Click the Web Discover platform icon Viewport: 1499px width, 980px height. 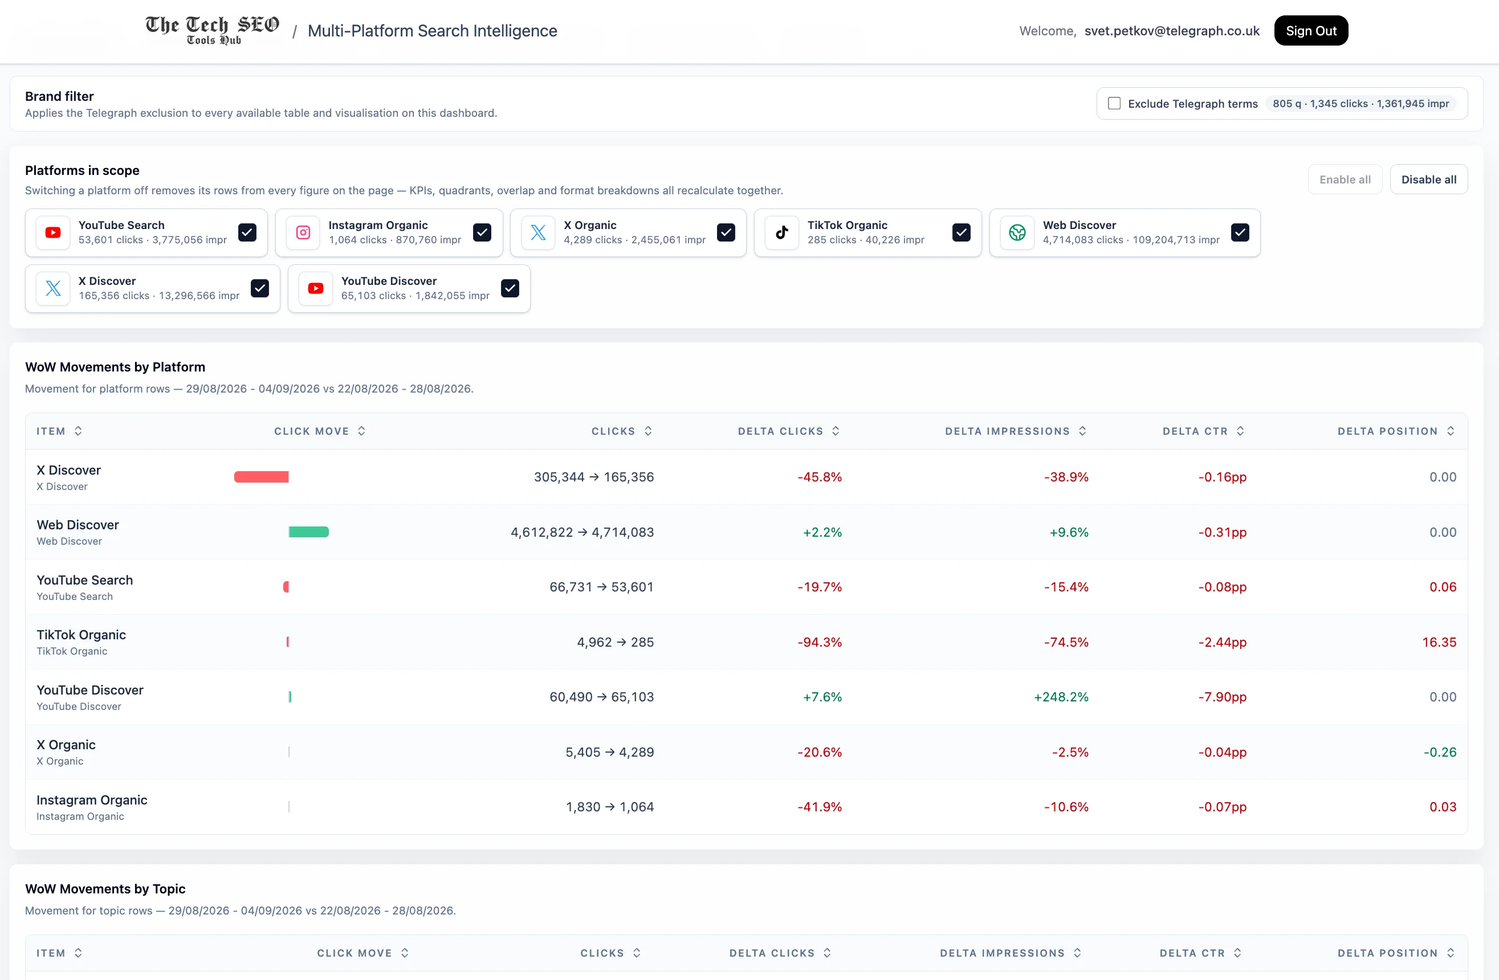(1017, 232)
